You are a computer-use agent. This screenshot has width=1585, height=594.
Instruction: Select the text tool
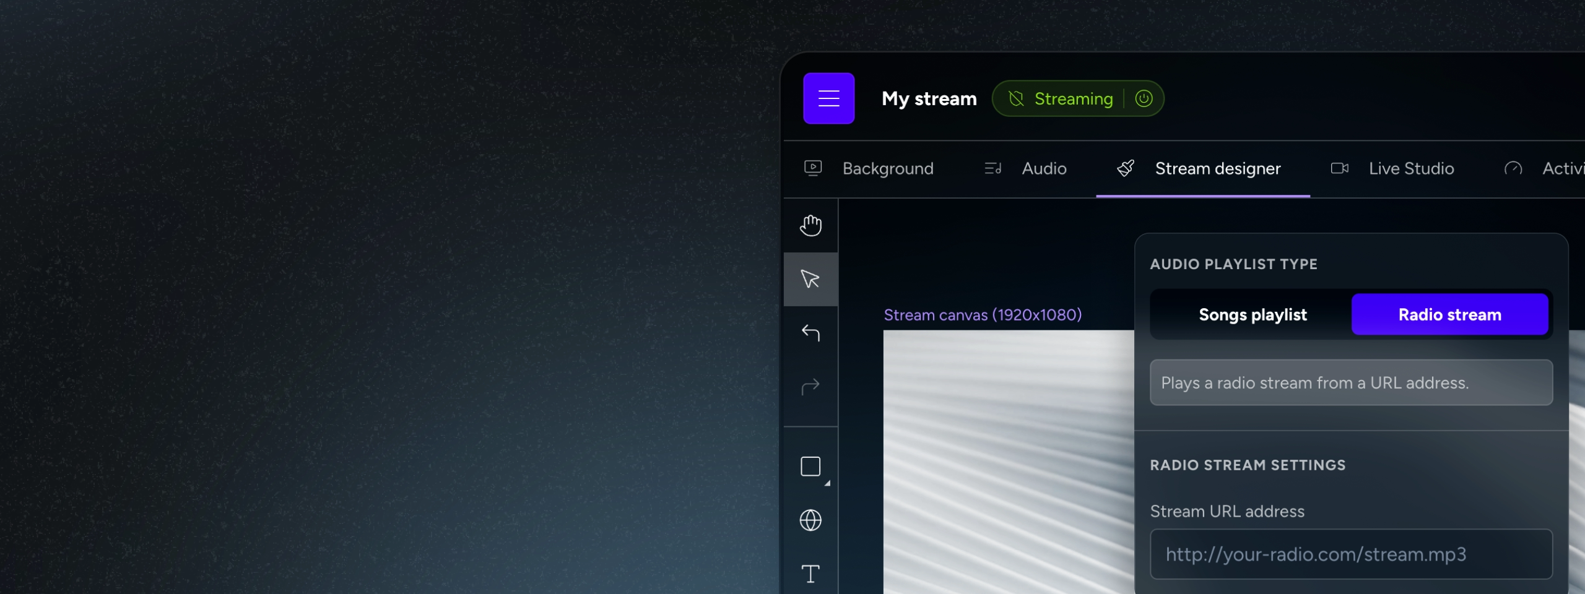pos(810,574)
